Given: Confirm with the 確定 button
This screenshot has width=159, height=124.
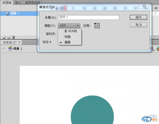Looking at the screenshot, I should (x=138, y=17).
